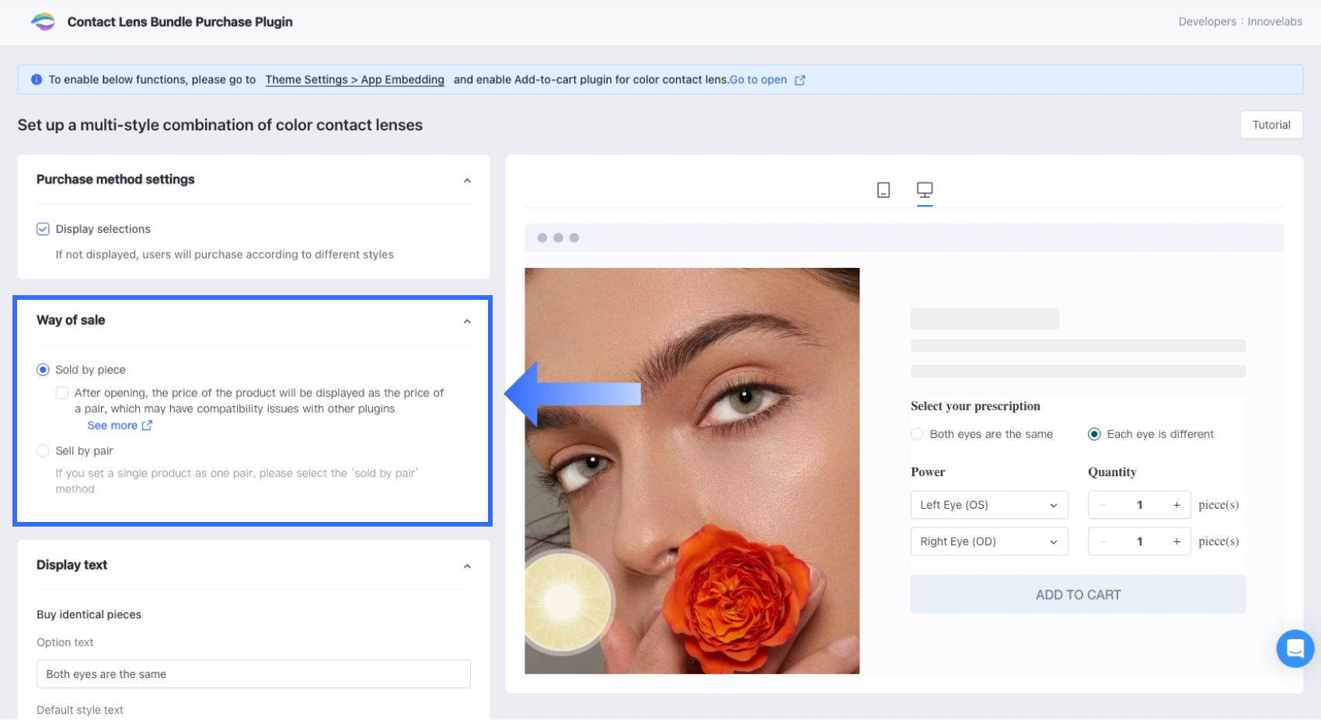Open the Theme Settings > App Embedding link

click(354, 80)
